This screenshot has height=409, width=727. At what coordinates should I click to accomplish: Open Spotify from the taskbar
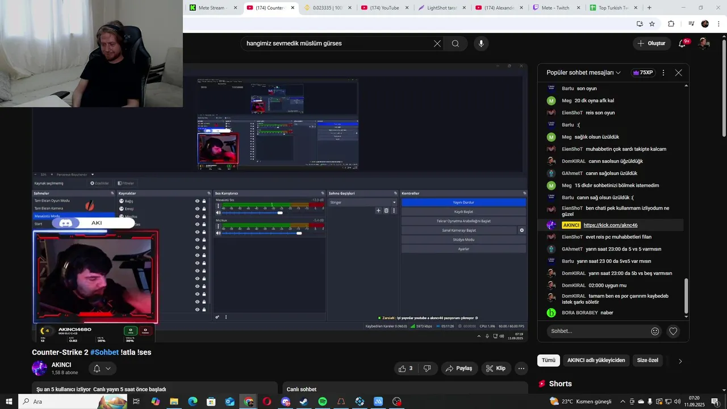click(323, 402)
